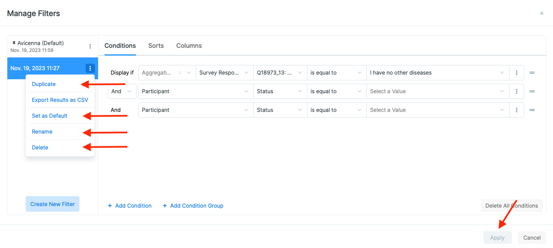Clear the Aggregation chip using its x icon

tap(180, 72)
